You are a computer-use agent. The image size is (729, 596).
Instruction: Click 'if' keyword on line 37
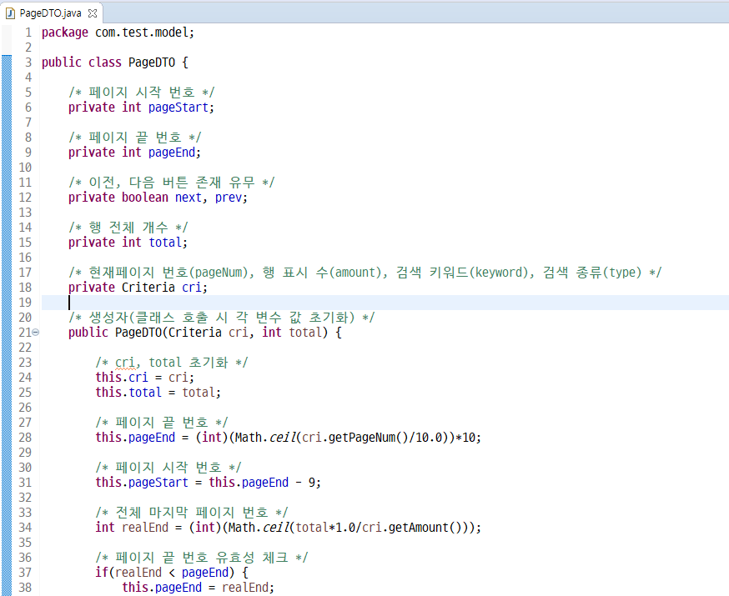pyautogui.click(x=102, y=573)
